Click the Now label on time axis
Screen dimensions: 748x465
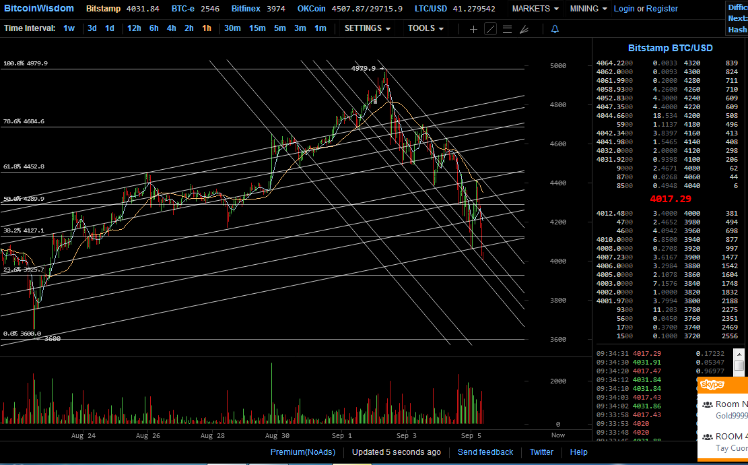[557, 435]
